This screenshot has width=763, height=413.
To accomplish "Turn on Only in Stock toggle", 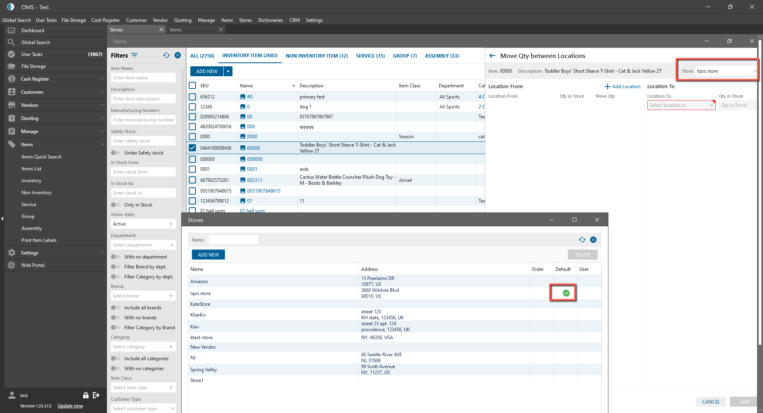I will coord(116,205).
